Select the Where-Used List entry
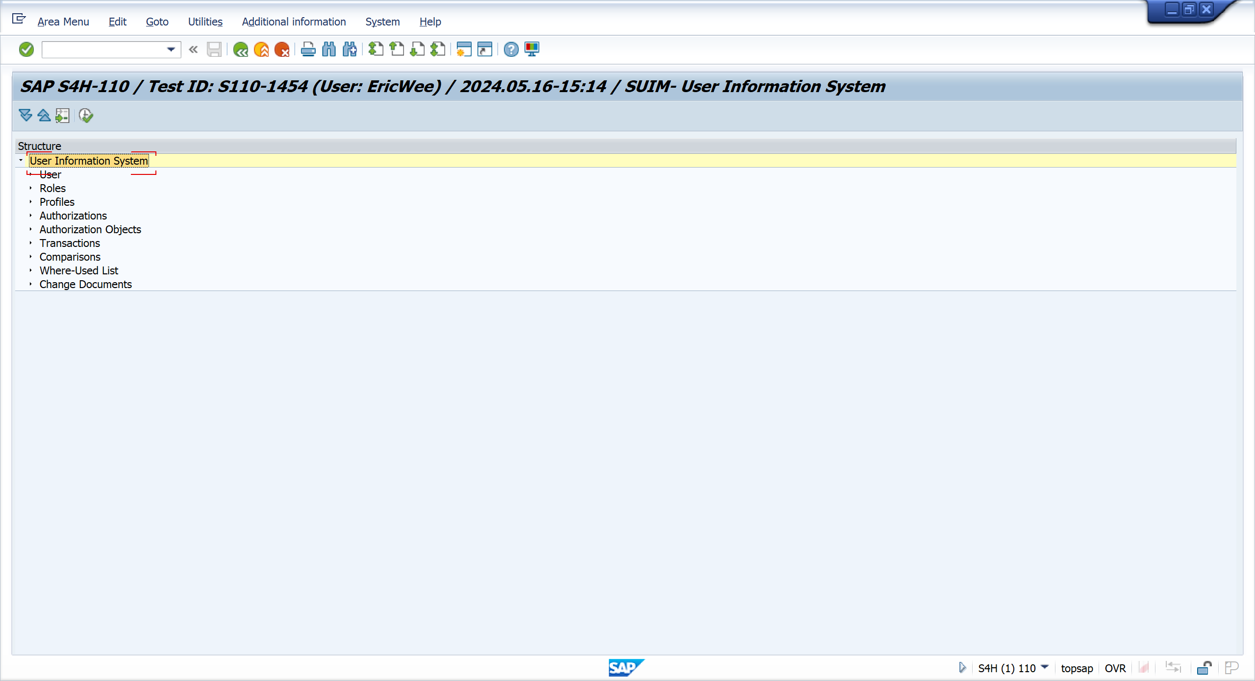Viewport: 1255px width, 681px height. [78, 270]
